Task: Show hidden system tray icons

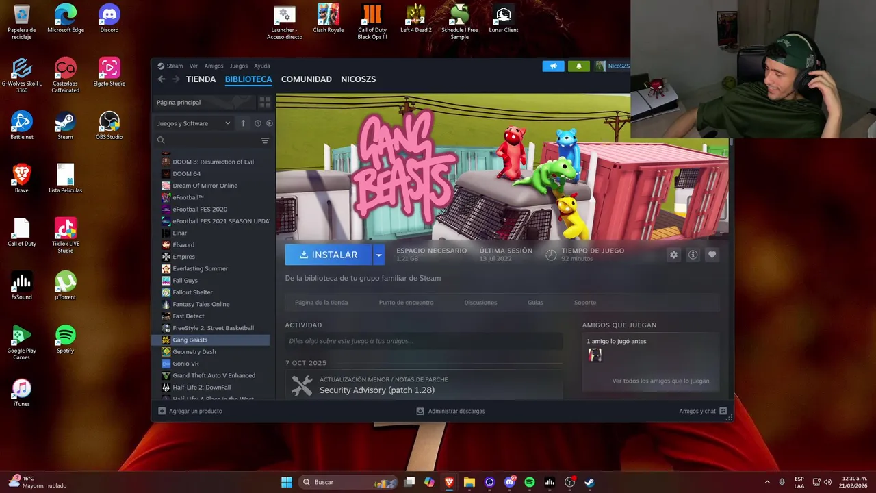Action: coord(767,482)
